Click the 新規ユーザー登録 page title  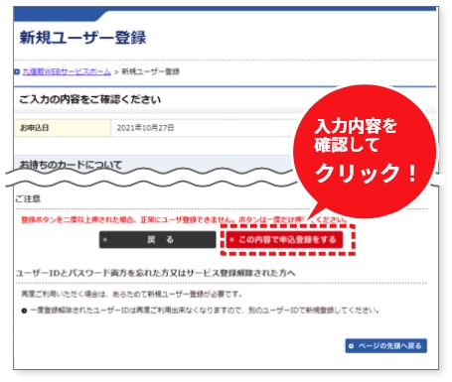pos(82,38)
